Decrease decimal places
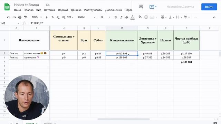The image size is (221, 124). (x=58, y=17)
